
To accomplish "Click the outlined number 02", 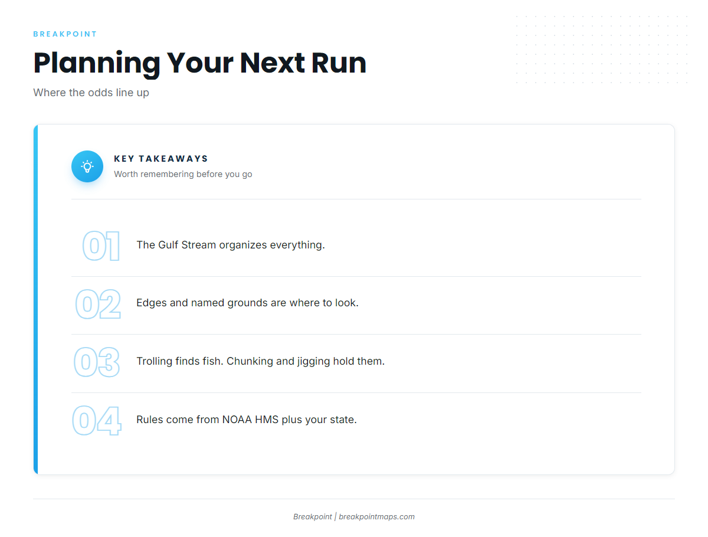I will pos(98,304).
